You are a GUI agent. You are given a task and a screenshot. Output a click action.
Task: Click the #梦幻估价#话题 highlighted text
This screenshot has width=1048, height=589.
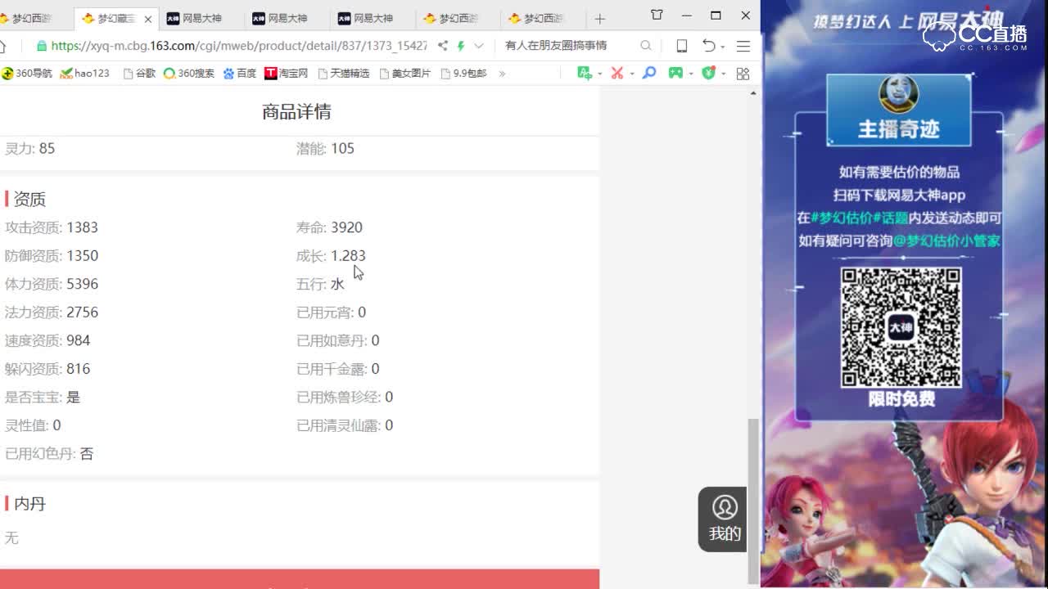[x=860, y=218]
